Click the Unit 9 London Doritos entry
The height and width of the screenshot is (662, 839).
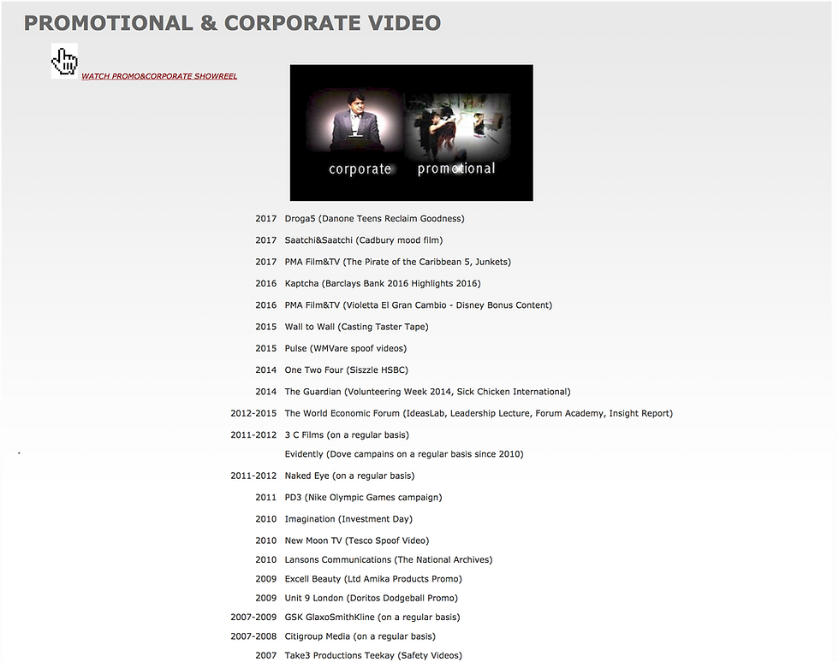372,598
